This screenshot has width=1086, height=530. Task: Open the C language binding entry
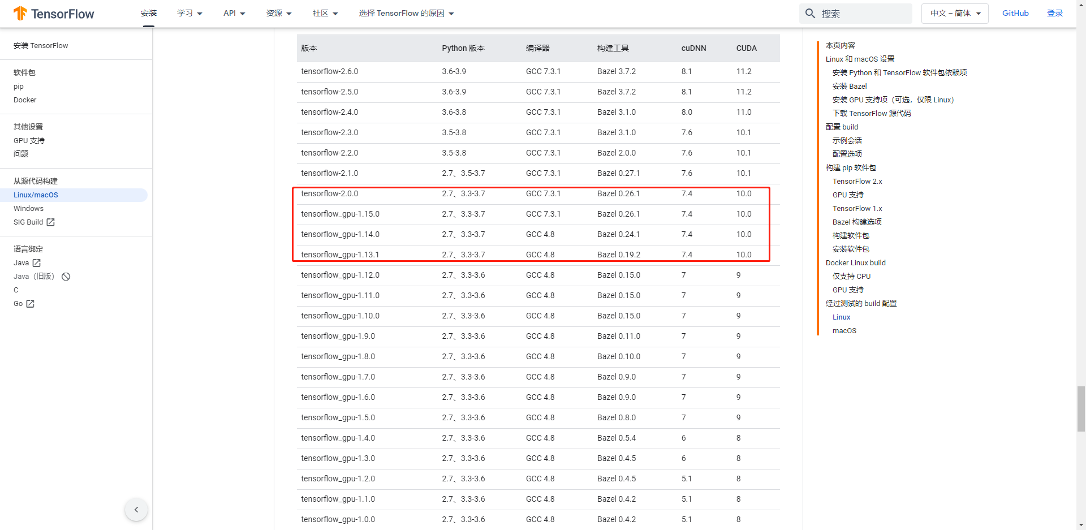16,290
